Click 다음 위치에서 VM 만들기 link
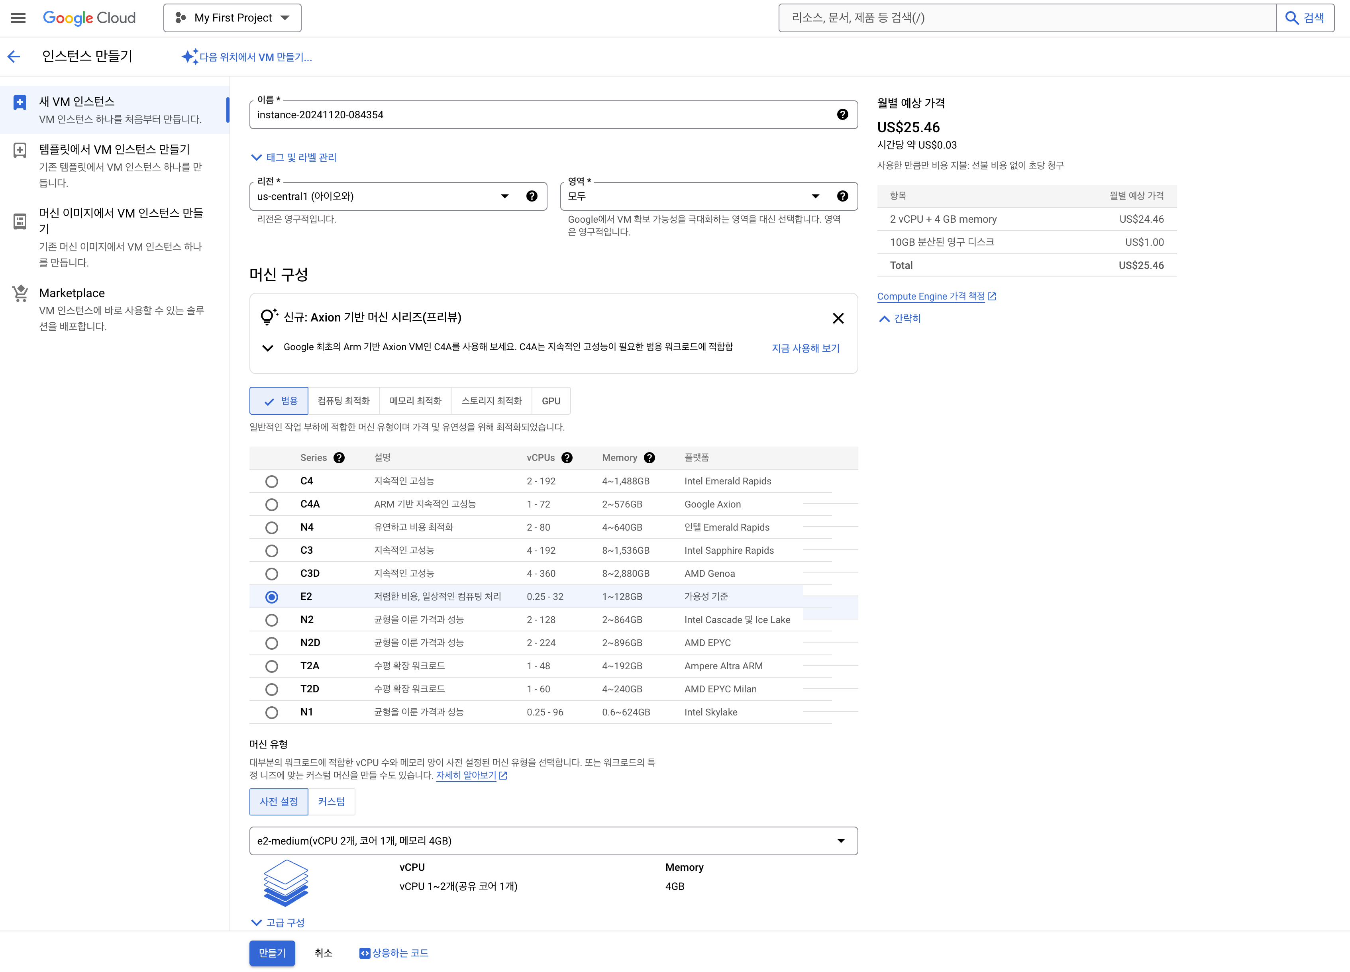 (x=256, y=57)
